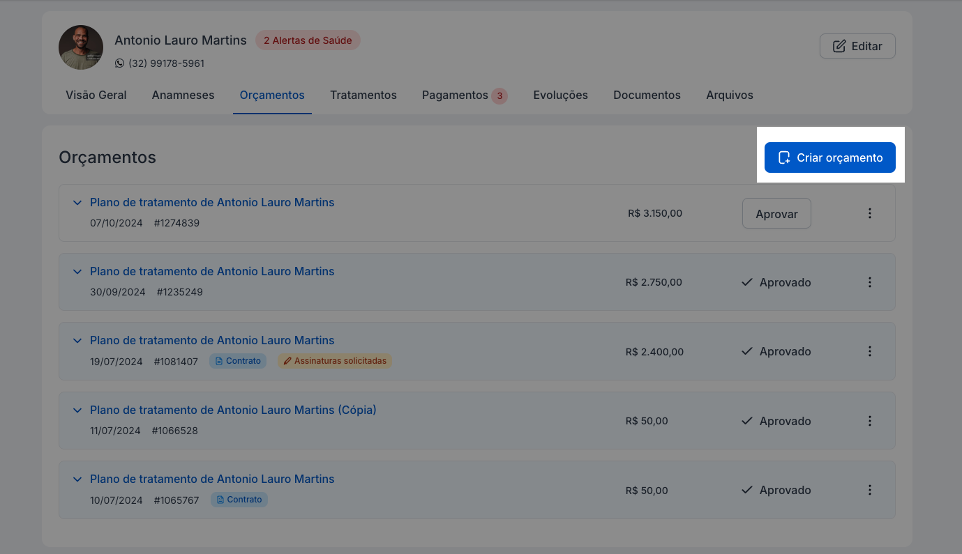Click the Editar patient button

click(x=857, y=46)
